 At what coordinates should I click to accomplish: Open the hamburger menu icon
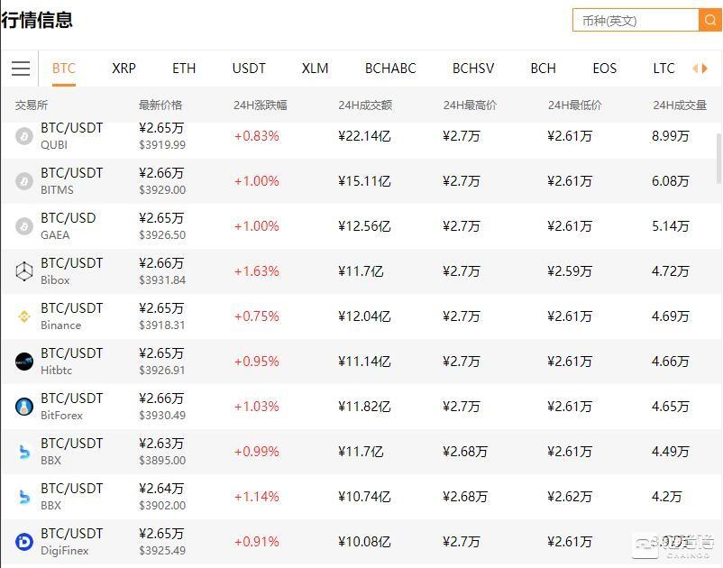(x=21, y=69)
